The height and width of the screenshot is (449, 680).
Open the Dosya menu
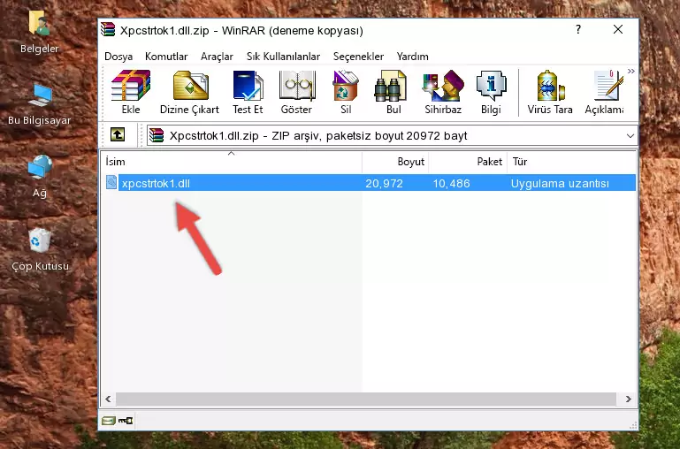[118, 57]
